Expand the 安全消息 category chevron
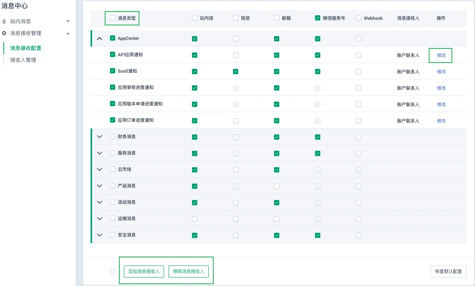This screenshot has width=475, height=286. tap(100, 235)
